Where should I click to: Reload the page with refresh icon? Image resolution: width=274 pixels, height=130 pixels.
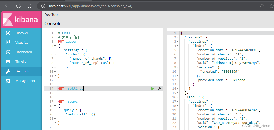(x=19, y=6)
